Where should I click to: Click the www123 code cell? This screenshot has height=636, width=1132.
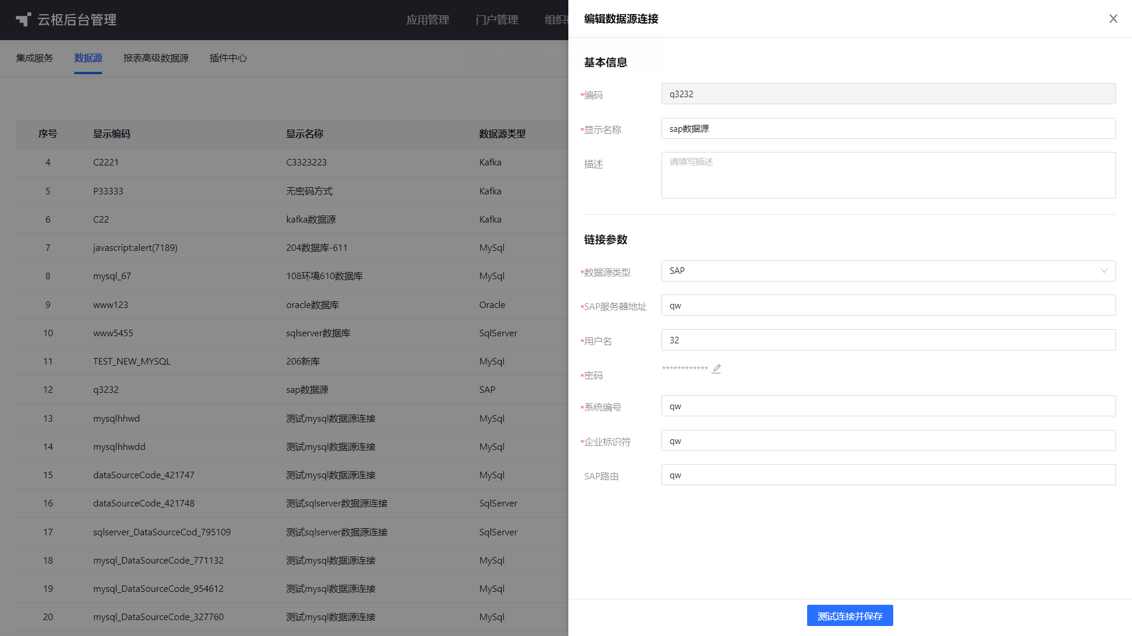click(x=110, y=304)
